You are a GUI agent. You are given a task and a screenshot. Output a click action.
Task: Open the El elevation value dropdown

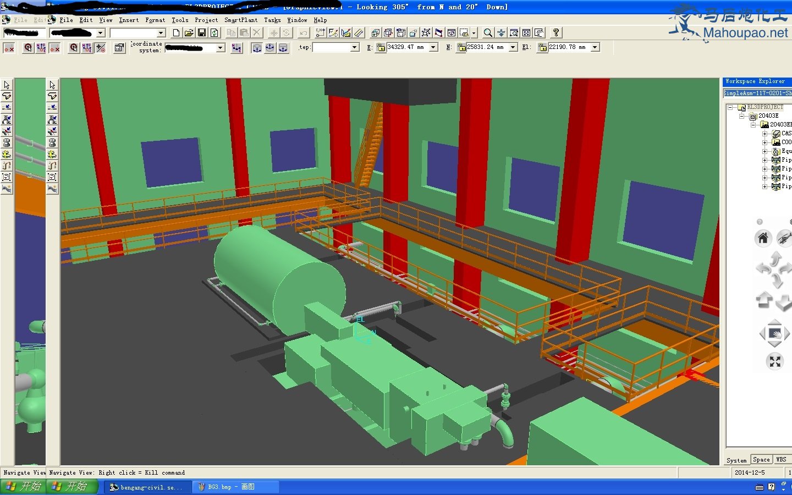coord(595,48)
